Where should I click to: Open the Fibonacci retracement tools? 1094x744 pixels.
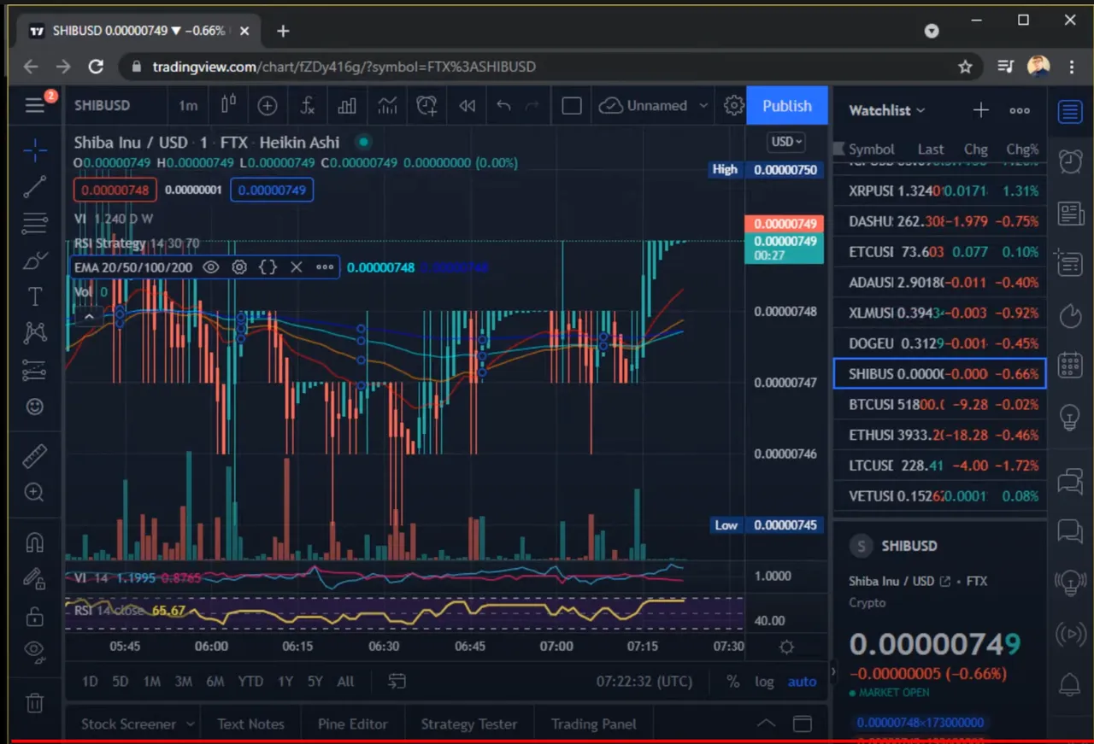tap(35, 224)
